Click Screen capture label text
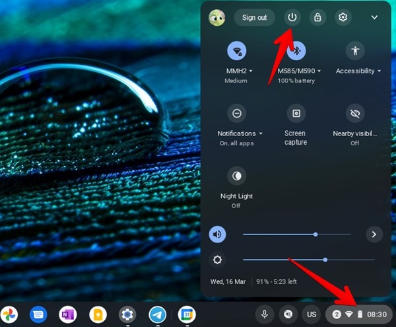 [296, 137]
